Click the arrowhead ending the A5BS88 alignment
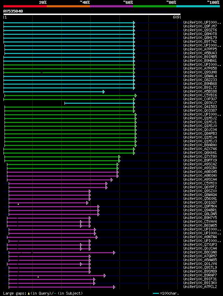223x296 pixels. click(104, 92)
